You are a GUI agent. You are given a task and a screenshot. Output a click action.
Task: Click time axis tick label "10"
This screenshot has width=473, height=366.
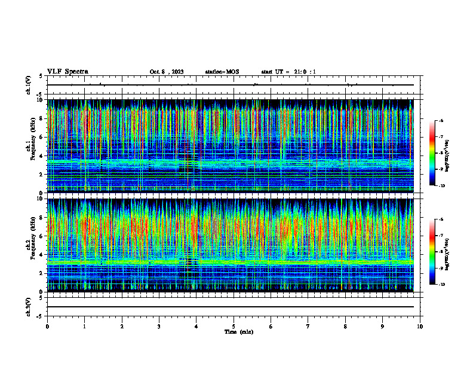pos(420,327)
